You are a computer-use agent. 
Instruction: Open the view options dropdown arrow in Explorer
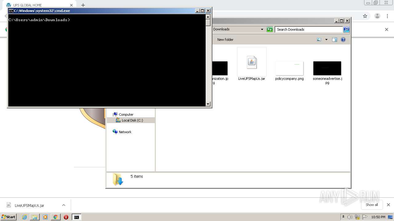point(326,40)
